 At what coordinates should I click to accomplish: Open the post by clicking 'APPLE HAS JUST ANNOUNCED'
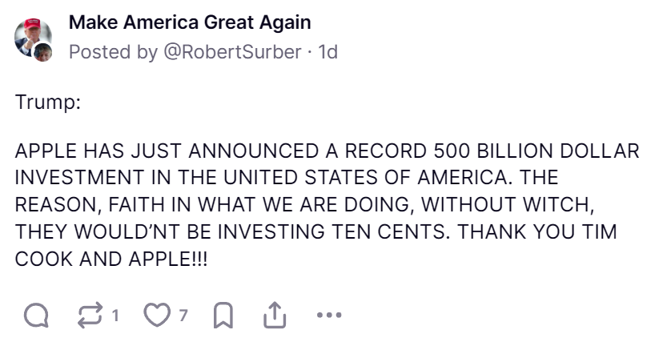167,151
